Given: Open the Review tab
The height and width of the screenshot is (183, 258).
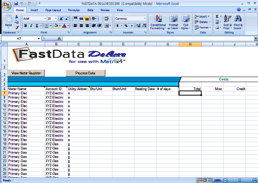Looking at the screenshot, I should coord(105,10).
